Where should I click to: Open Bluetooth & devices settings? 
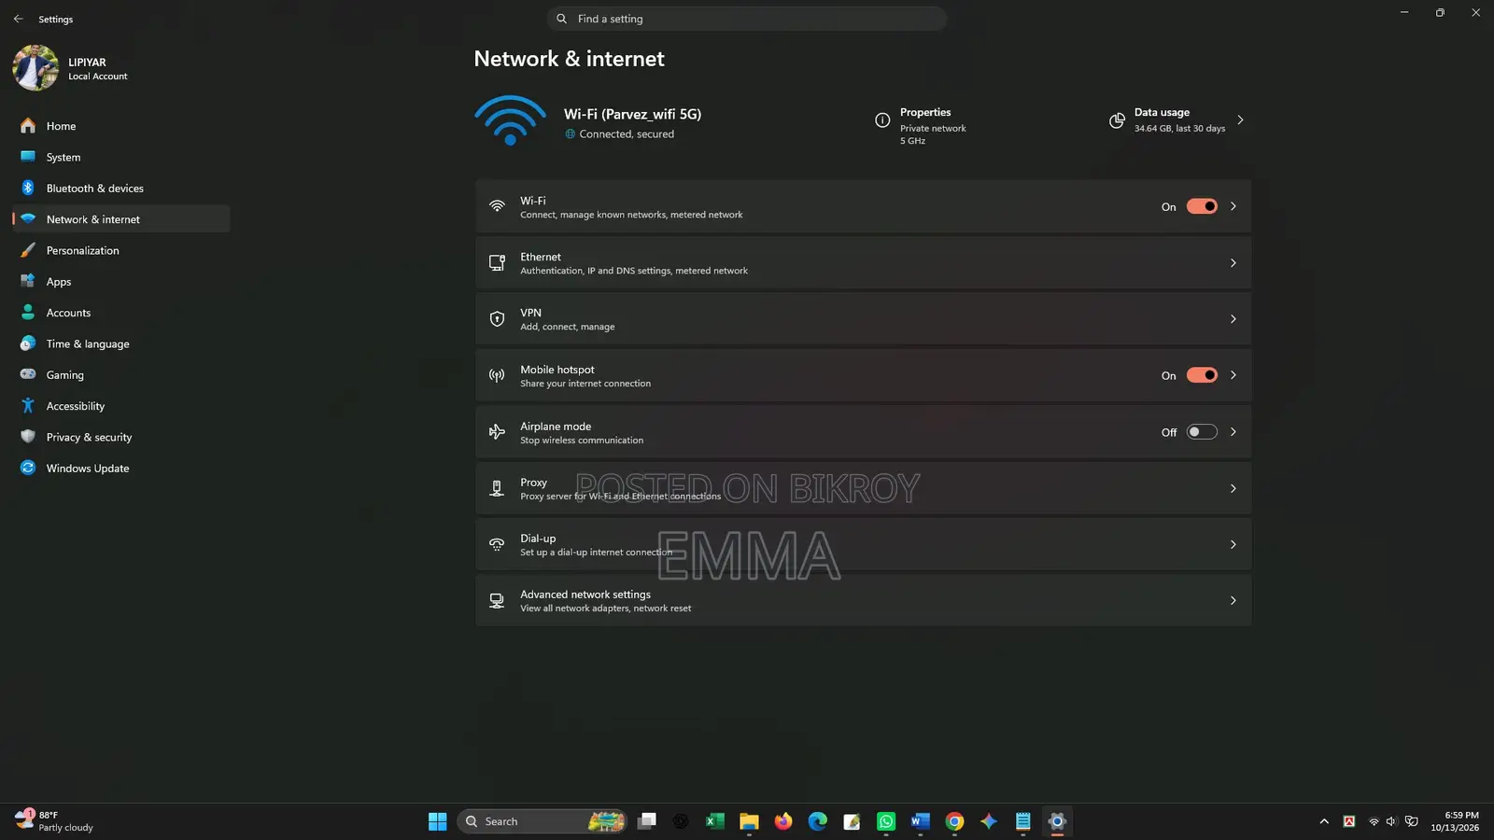coord(121,189)
